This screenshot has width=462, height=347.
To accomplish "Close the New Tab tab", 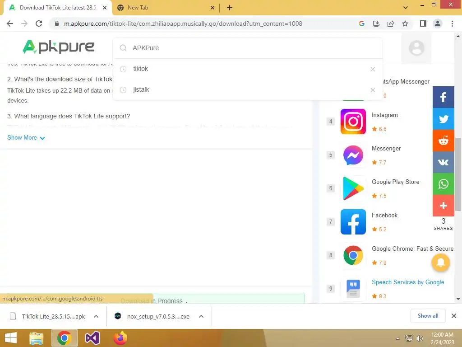I will point(213,8).
